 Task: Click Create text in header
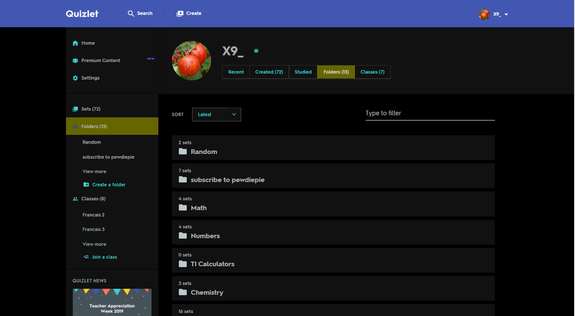pyautogui.click(x=194, y=14)
